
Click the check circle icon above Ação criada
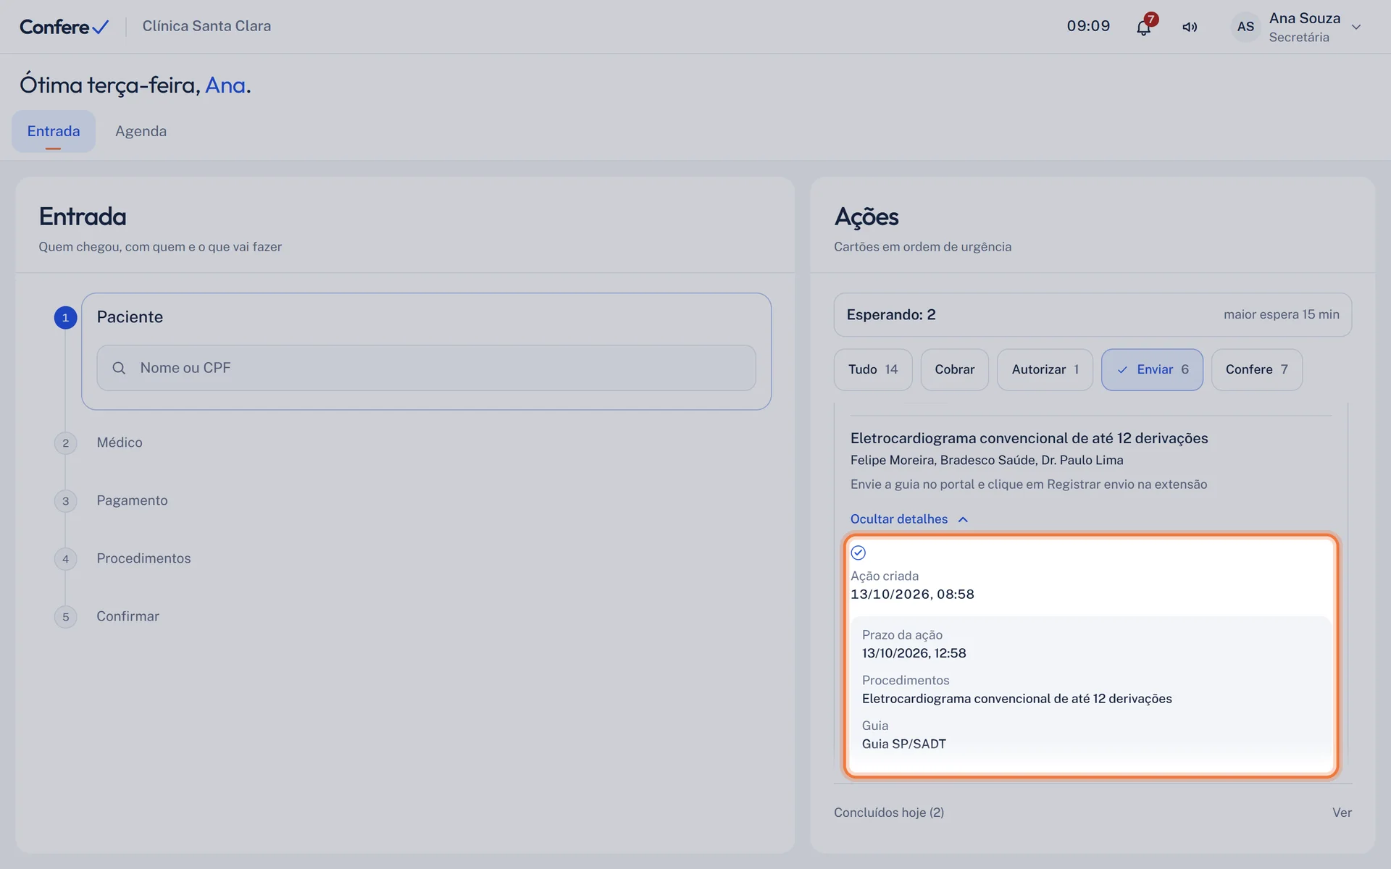(859, 553)
